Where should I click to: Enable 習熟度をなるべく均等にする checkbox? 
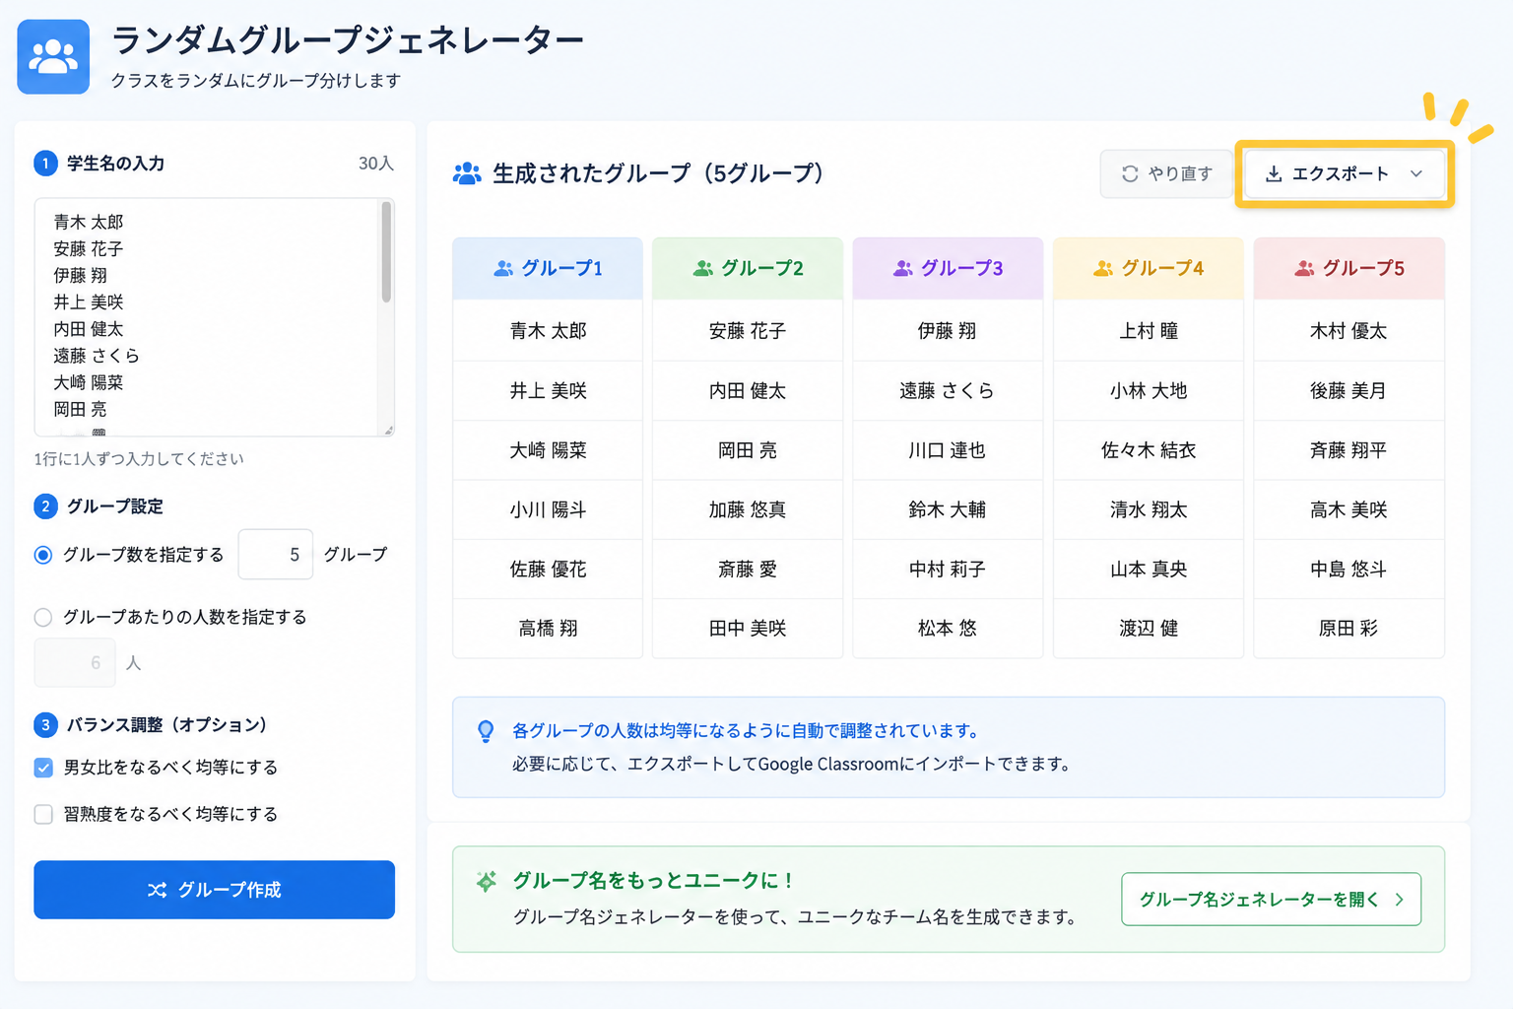tap(43, 814)
